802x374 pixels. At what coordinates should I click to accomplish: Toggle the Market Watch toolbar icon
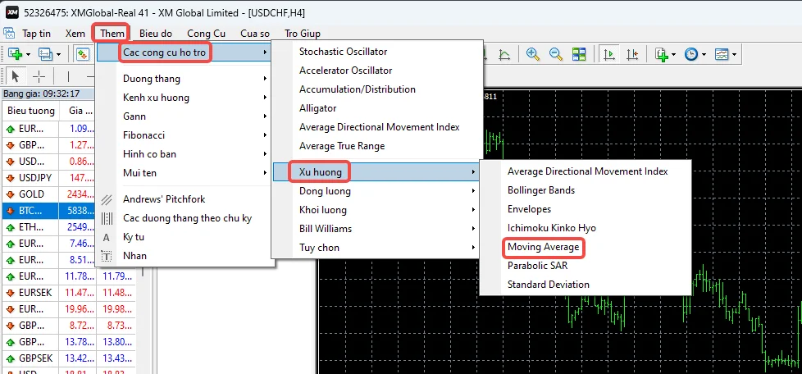pyautogui.click(x=83, y=54)
